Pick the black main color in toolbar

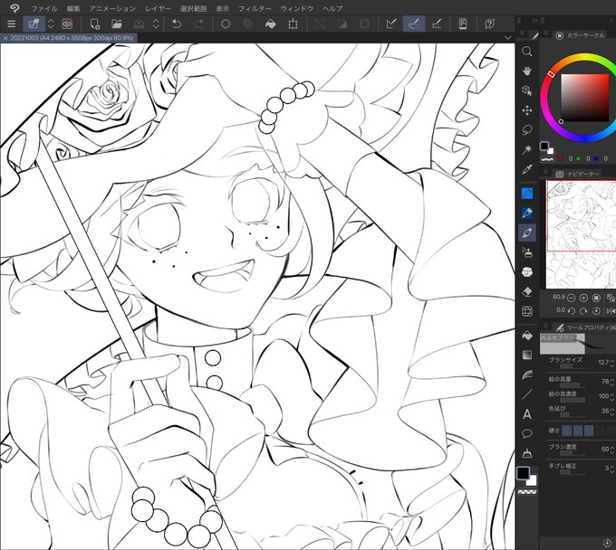[523, 473]
